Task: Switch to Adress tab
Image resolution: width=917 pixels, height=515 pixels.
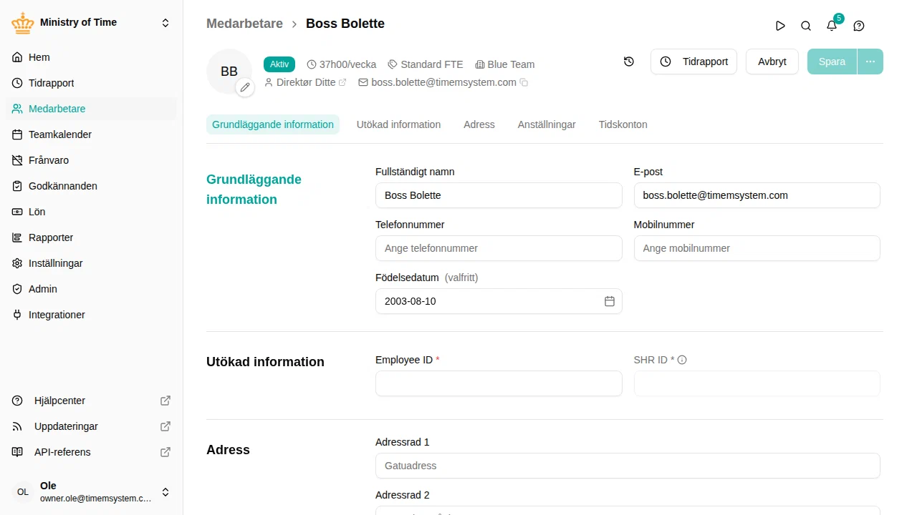Action: [479, 124]
